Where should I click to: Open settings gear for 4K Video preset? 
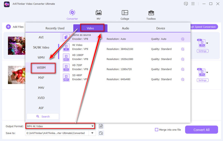183,49
